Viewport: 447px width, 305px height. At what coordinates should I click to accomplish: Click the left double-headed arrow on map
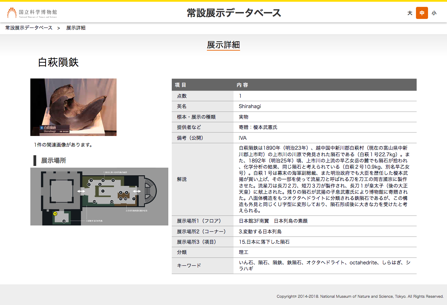(x=81, y=191)
